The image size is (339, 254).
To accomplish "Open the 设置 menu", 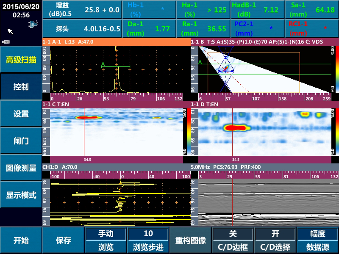I will point(21,114).
